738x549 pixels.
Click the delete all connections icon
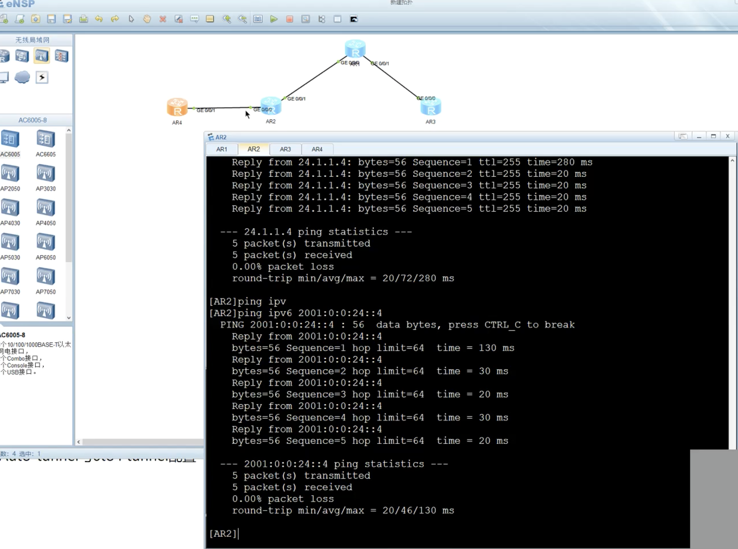tap(179, 19)
